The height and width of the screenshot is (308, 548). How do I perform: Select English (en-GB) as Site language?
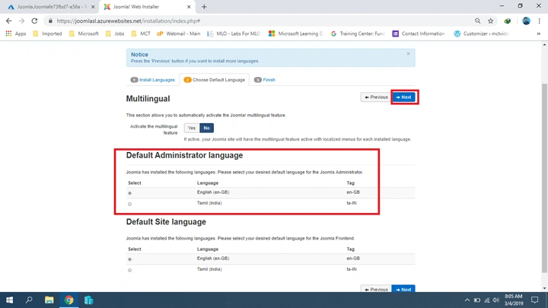point(129,259)
